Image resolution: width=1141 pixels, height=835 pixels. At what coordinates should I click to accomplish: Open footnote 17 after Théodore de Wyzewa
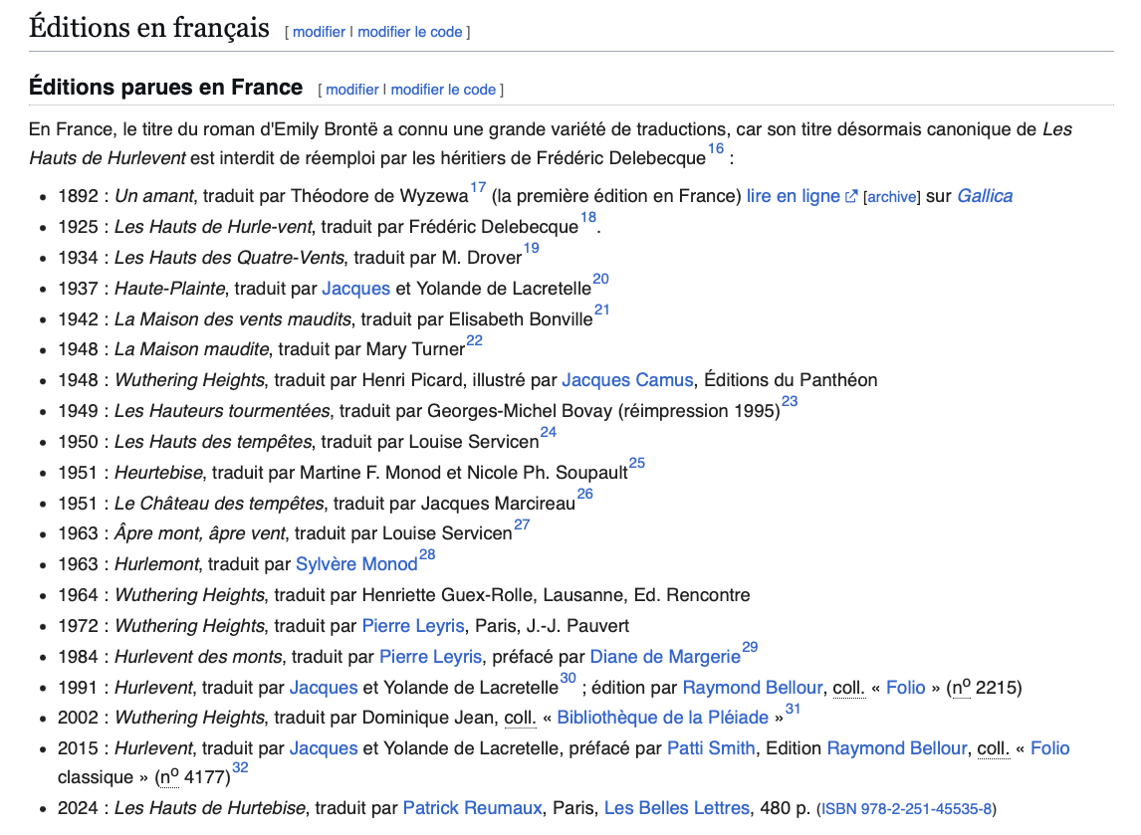(x=478, y=187)
